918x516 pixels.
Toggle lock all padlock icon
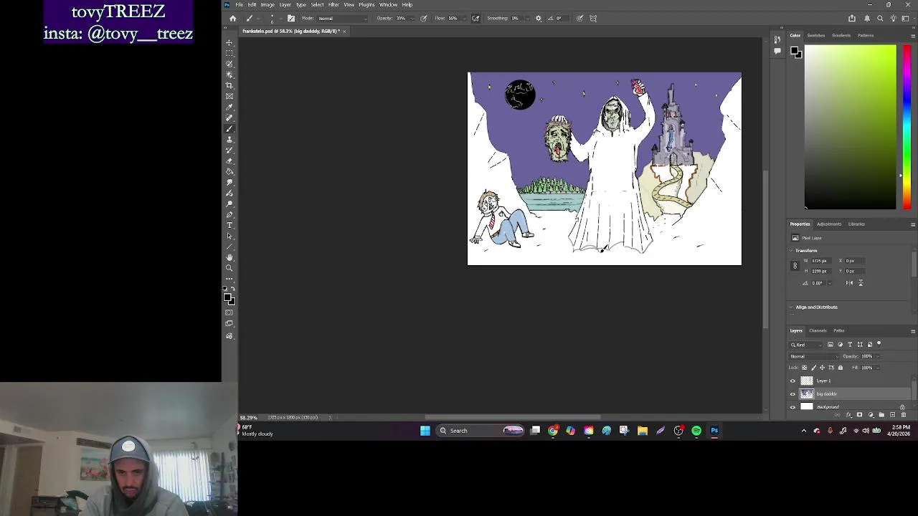(x=841, y=368)
